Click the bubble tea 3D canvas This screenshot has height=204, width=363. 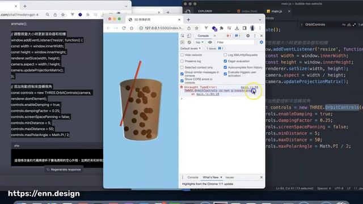141,110
